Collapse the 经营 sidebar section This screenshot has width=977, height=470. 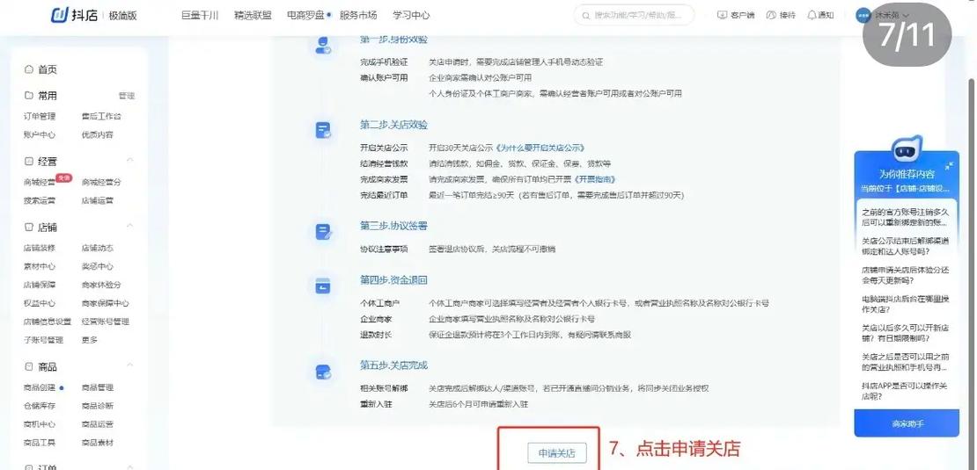pyautogui.click(x=129, y=161)
